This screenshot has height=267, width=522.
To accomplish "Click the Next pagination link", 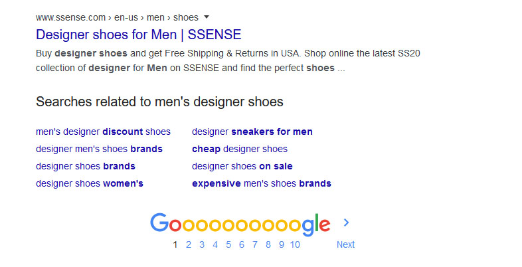I will 345,244.
